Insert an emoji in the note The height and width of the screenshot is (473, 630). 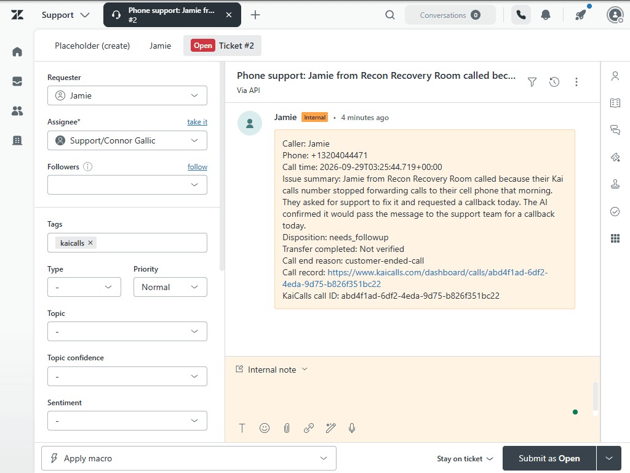pos(265,428)
